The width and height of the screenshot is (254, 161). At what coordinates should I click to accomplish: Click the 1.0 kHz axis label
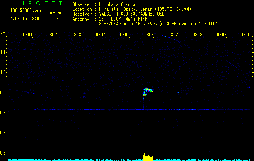(x=3, y=72)
